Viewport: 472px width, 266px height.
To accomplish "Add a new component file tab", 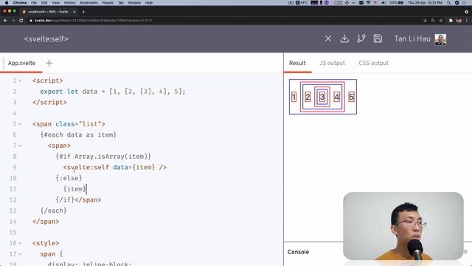I will (x=49, y=63).
